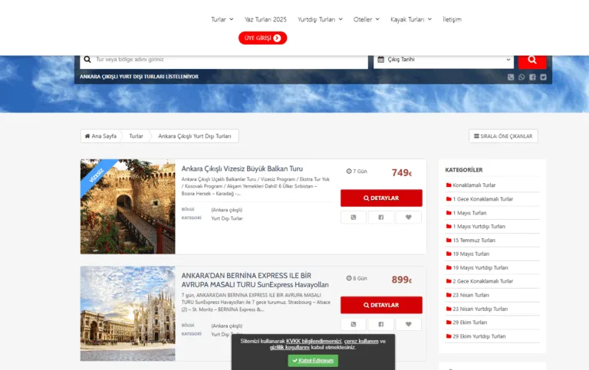The image size is (589, 370).
Task: Click the red search button
Action: (532, 60)
